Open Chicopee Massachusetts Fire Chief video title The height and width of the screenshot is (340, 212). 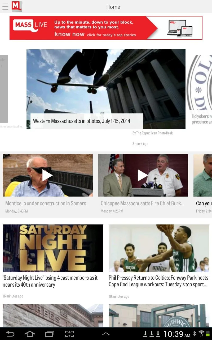click(143, 203)
